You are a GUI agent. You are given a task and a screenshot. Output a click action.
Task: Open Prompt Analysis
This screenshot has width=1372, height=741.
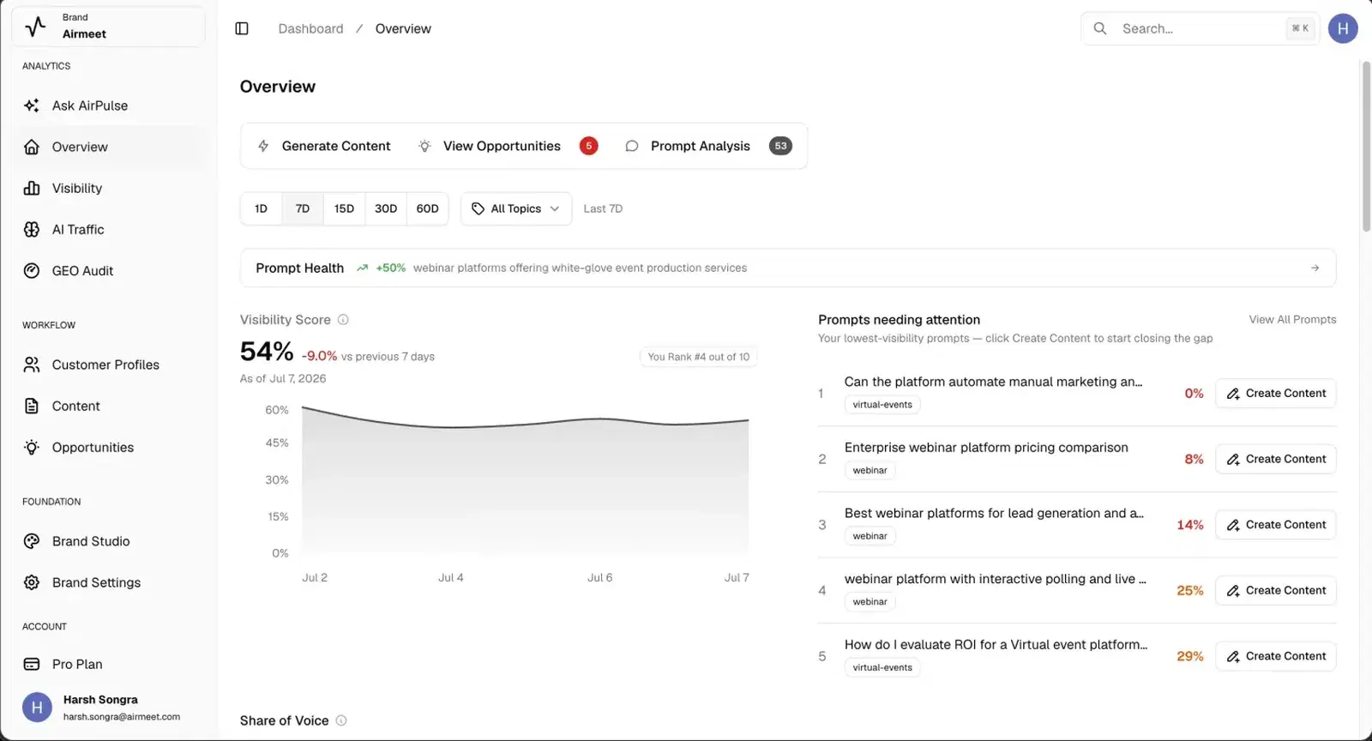click(708, 146)
